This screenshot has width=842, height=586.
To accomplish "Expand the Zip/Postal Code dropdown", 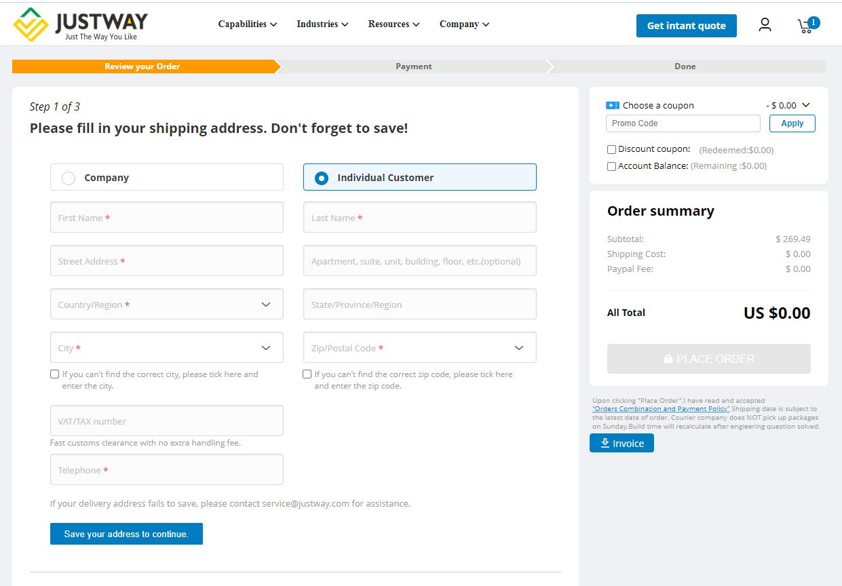I will click(x=519, y=348).
